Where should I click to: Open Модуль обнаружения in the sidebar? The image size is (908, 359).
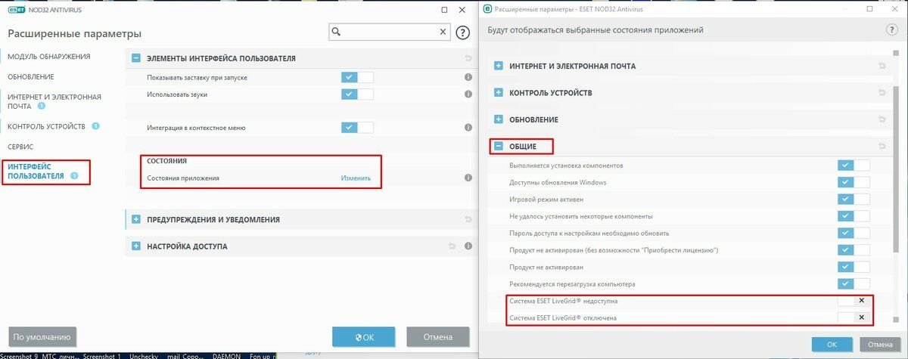click(x=49, y=57)
